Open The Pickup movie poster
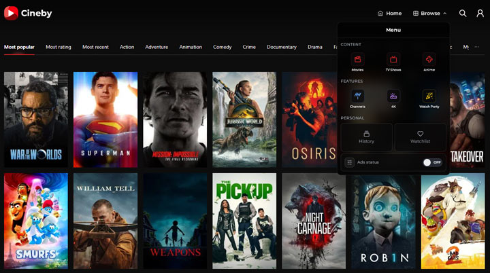The image size is (490, 273). 244,221
